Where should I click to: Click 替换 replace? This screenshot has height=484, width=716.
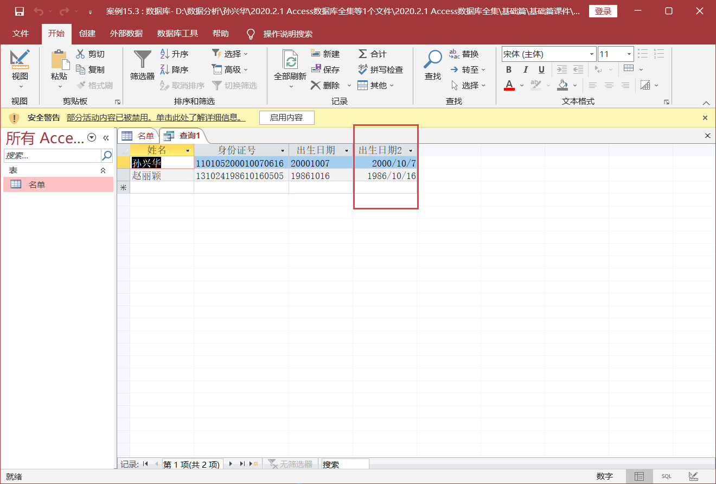[x=464, y=54]
